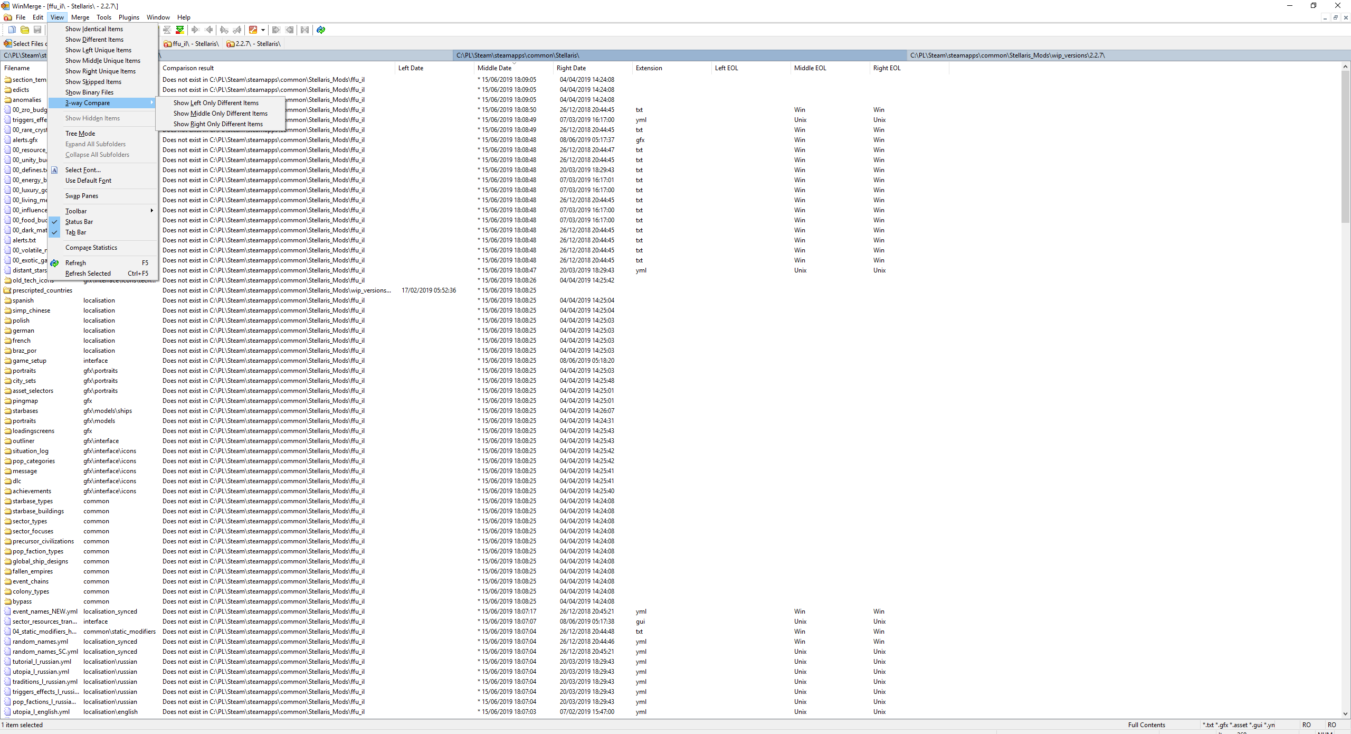Enable Show Identical Items
This screenshot has height=734, width=1351.
coord(94,29)
